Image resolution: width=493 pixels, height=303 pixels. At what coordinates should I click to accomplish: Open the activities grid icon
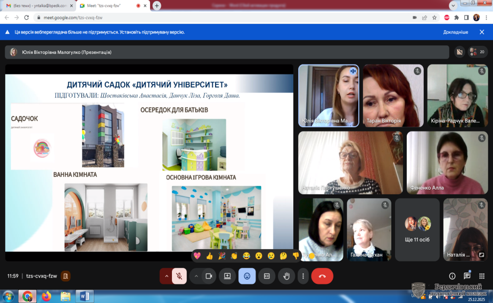(482, 276)
